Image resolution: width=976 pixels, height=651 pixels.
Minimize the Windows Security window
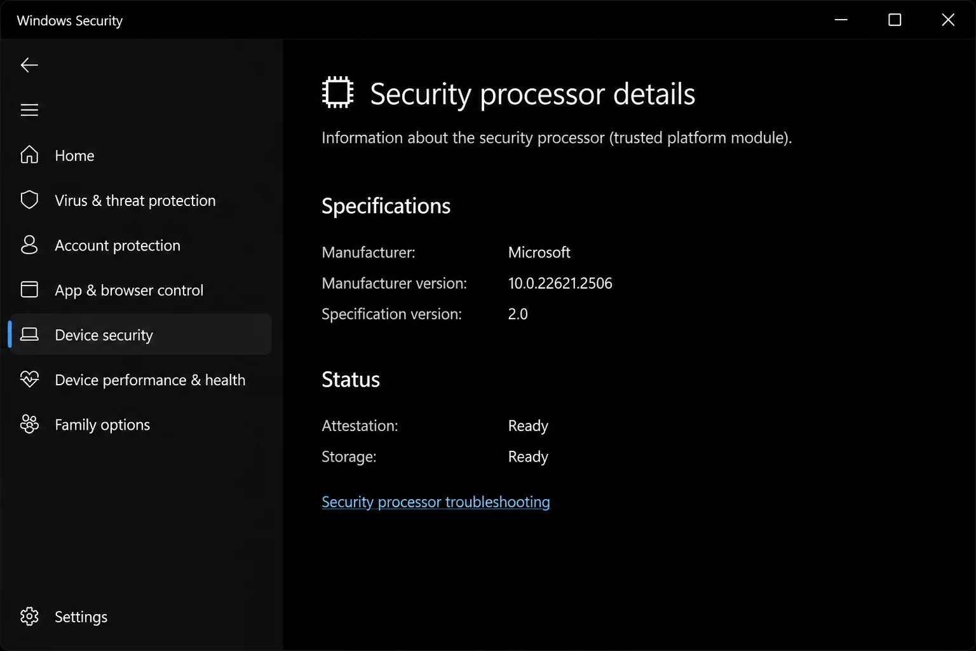point(841,20)
